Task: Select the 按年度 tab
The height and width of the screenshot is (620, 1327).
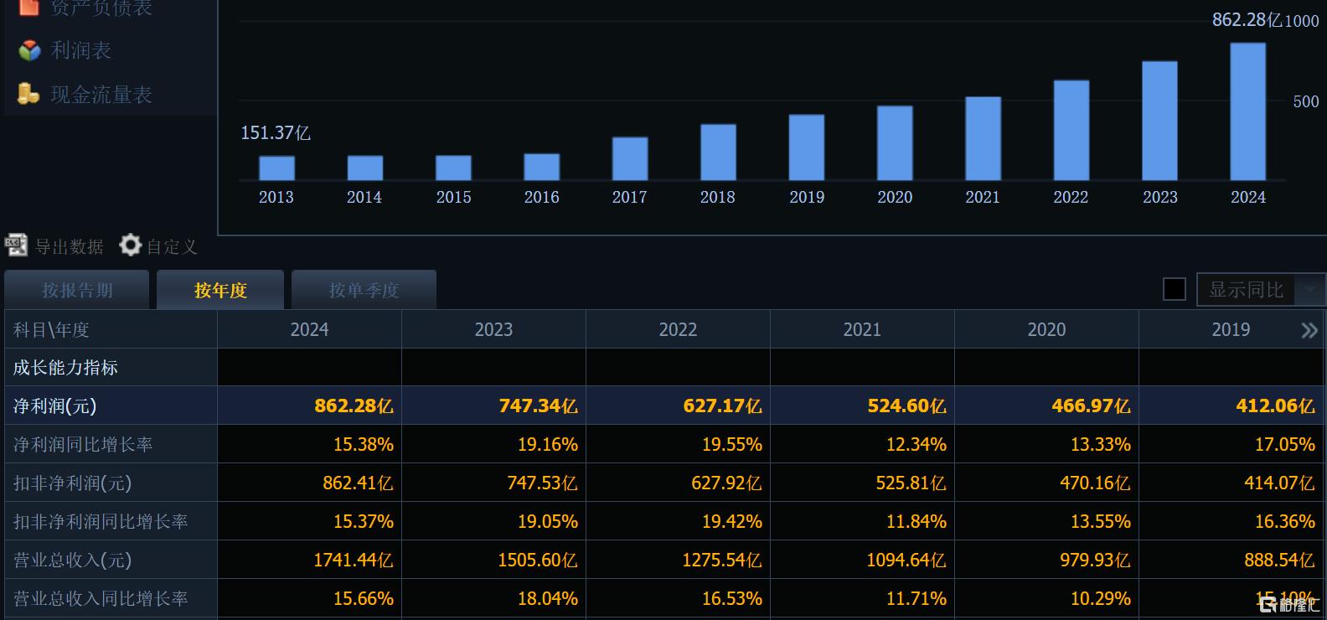Action: [x=220, y=291]
